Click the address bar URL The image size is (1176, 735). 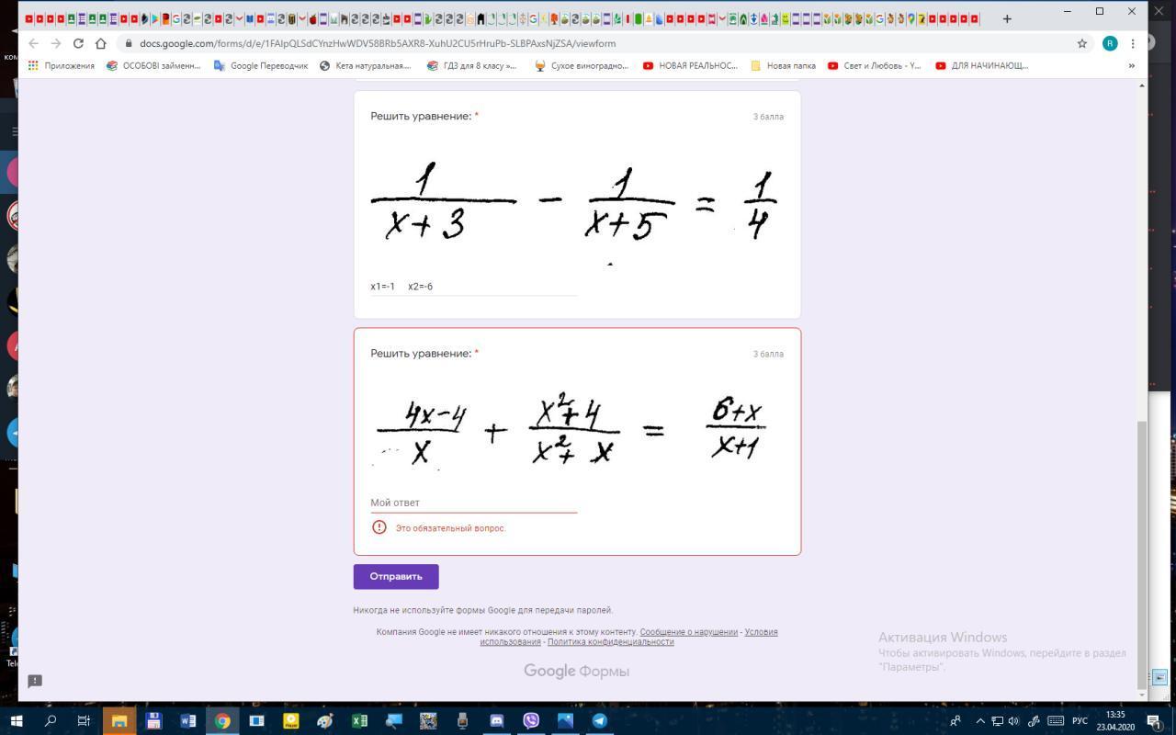[x=378, y=43]
